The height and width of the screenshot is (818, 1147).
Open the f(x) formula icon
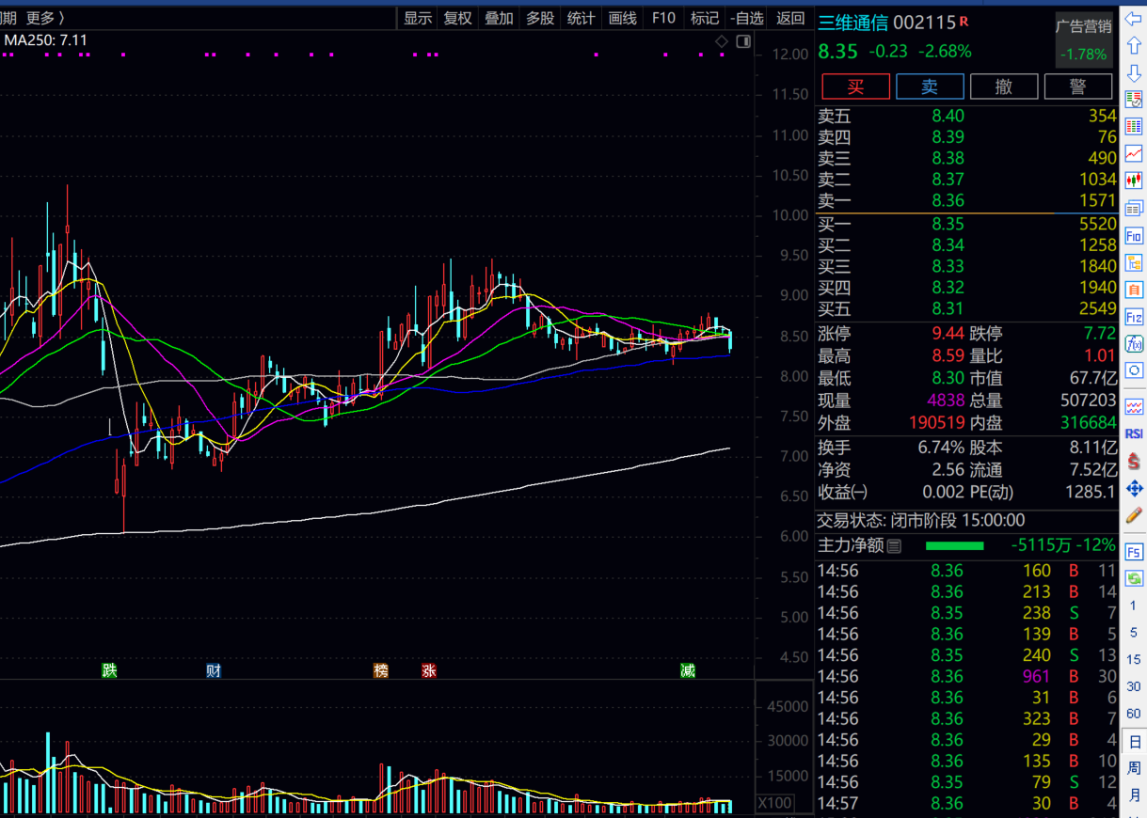1134,344
